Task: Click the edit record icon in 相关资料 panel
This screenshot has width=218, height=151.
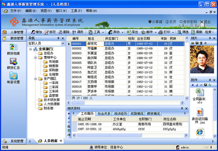Action: tap(69, 118)
